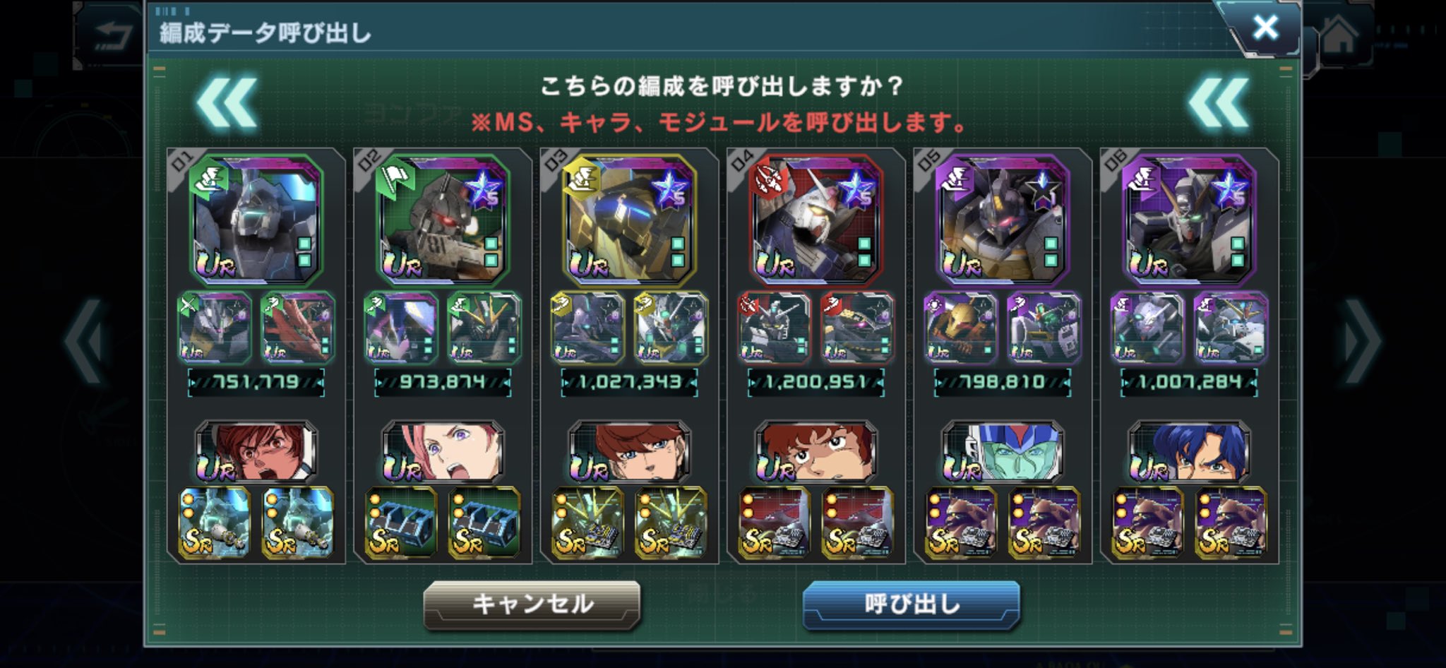Click the first SR module in slot 02
This screenshot has height=668, width=1446.
point(401,523)
